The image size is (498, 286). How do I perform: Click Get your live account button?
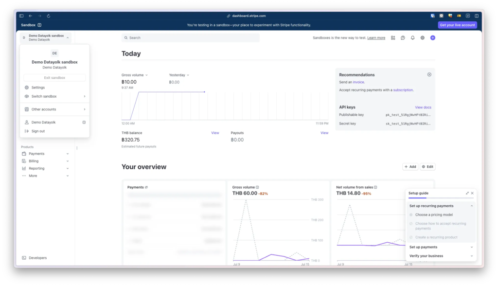pyautogui.click(x=457, y=25)
